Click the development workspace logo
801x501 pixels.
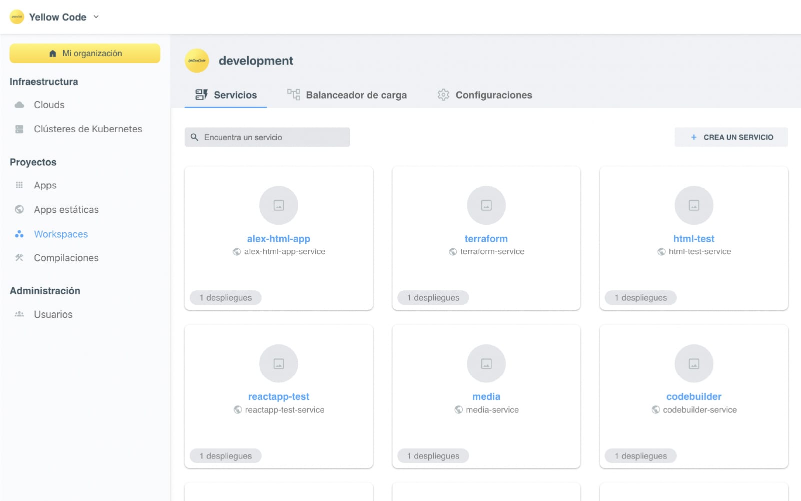(197, 61)
